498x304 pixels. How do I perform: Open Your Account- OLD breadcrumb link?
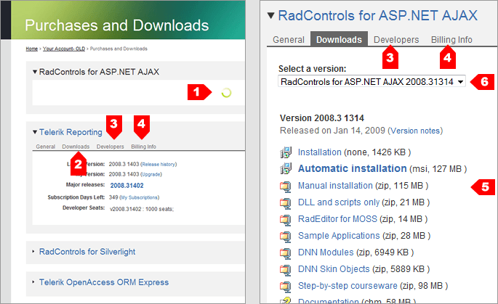click(x=64, y=49)
